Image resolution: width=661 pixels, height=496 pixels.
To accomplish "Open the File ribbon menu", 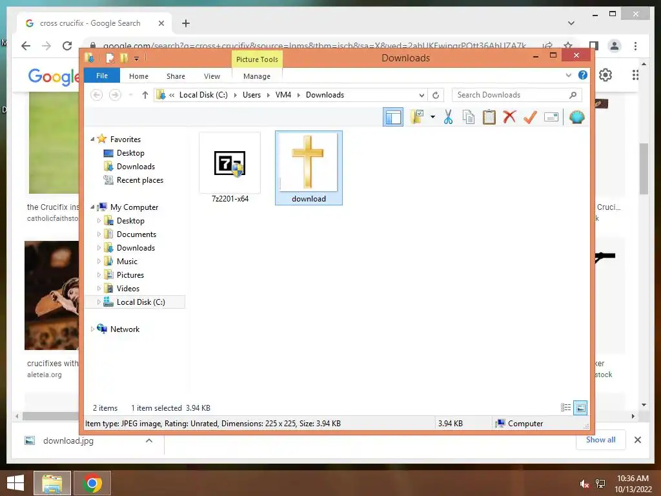I will point(102,76).
